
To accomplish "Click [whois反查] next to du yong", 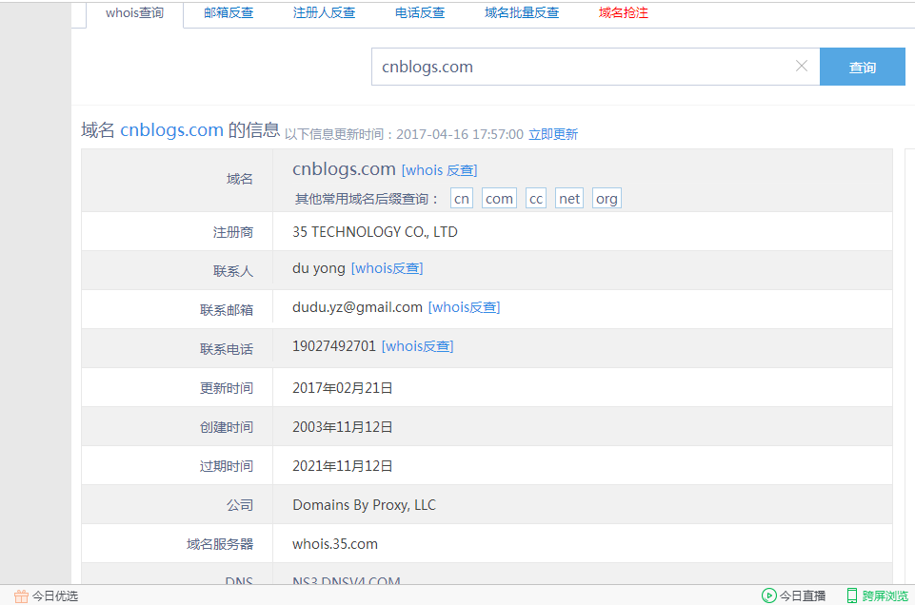I will click(387, 268).
